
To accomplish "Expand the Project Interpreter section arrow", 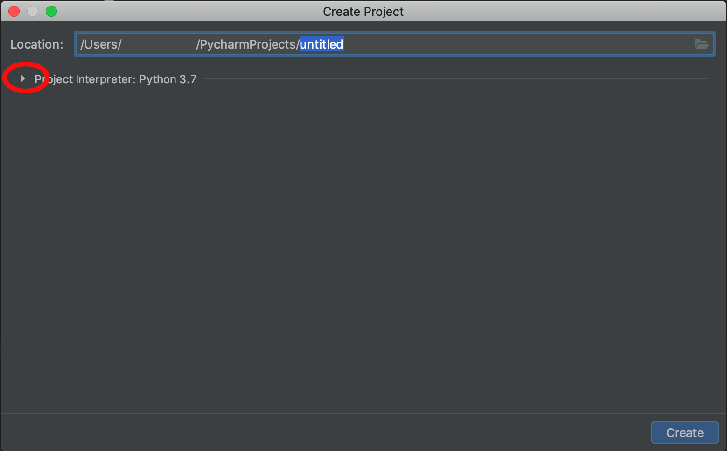I will [x=22, y=79].
